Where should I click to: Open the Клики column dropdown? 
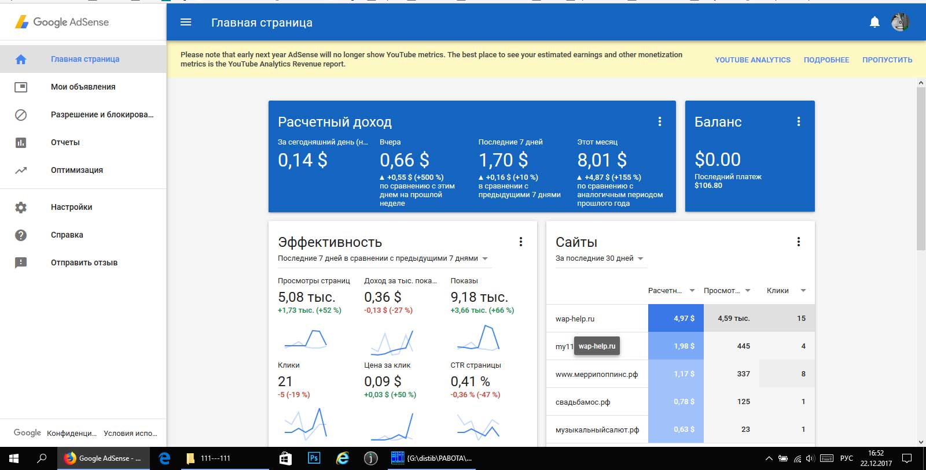pos(803,291)
